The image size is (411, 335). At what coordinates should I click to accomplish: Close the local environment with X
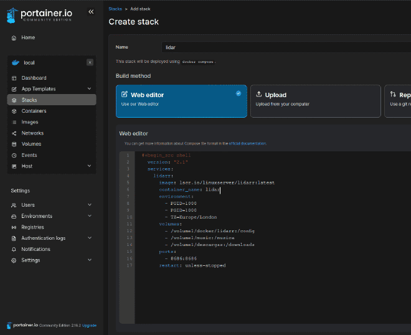coord(90,62)
